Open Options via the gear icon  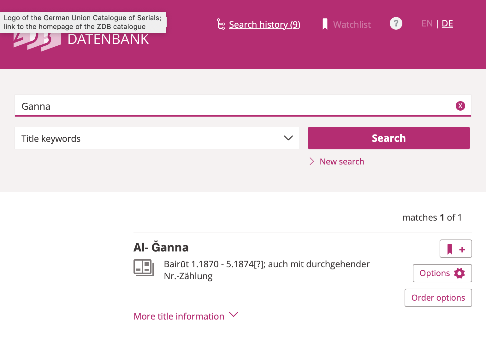tap(459, 273)
